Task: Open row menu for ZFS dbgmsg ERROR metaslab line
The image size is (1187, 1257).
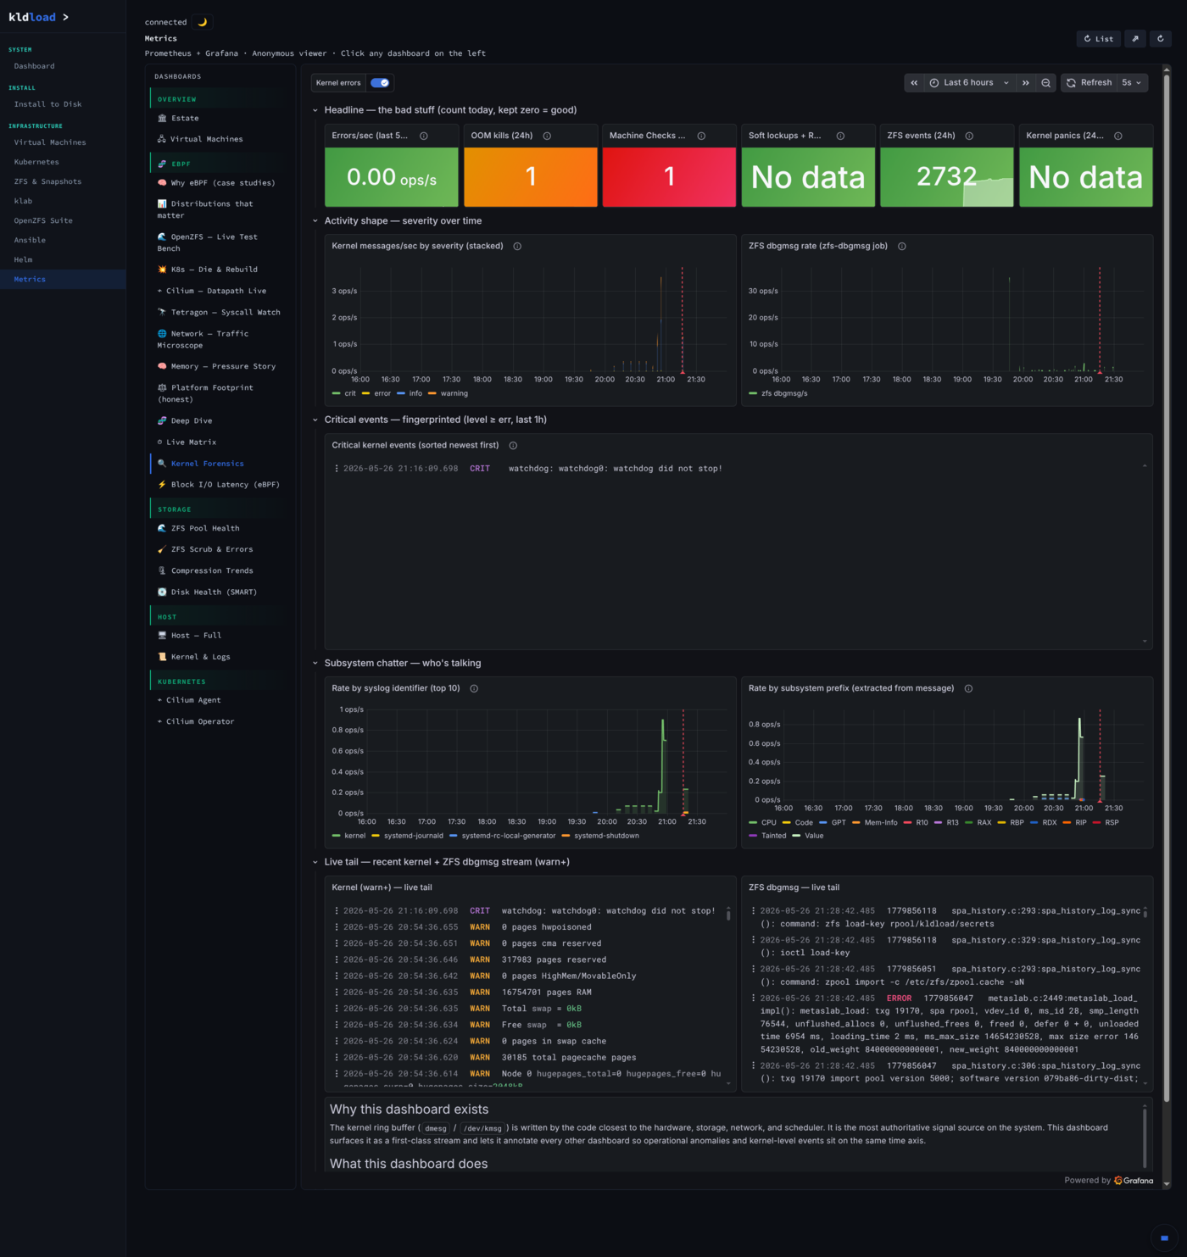Action: (754, 998)
